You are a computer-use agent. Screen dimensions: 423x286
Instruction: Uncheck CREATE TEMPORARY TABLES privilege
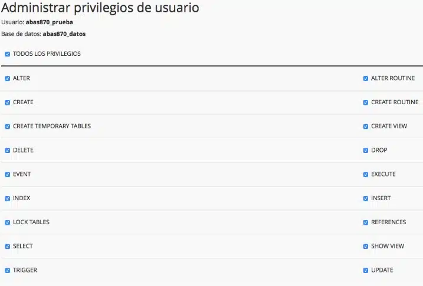click(x=8, y=127)
